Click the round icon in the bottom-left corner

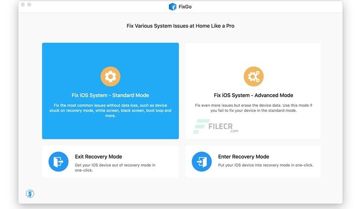coord(30,193)
